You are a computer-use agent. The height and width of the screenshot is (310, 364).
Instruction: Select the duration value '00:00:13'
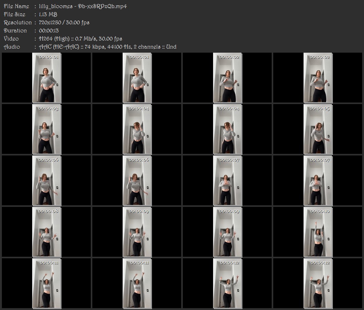tap(49, 31)
